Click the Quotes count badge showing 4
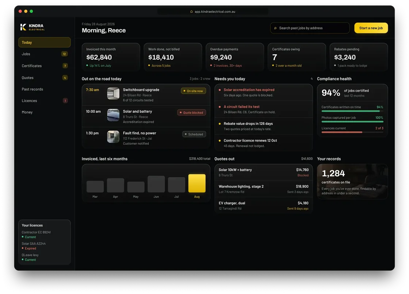 [65, 78]
